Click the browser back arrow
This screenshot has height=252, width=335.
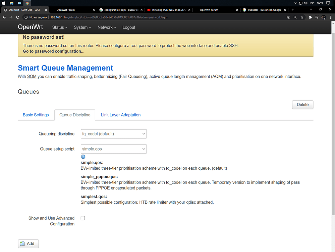[4, 17]
